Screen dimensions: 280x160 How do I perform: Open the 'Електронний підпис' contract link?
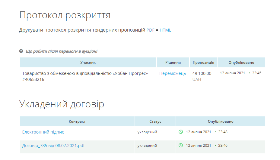pos(43,132)
